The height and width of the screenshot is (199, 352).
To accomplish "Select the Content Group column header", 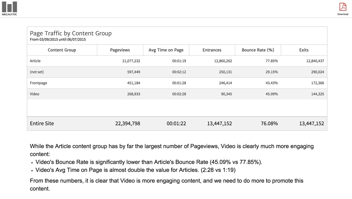I will point(62,50).
